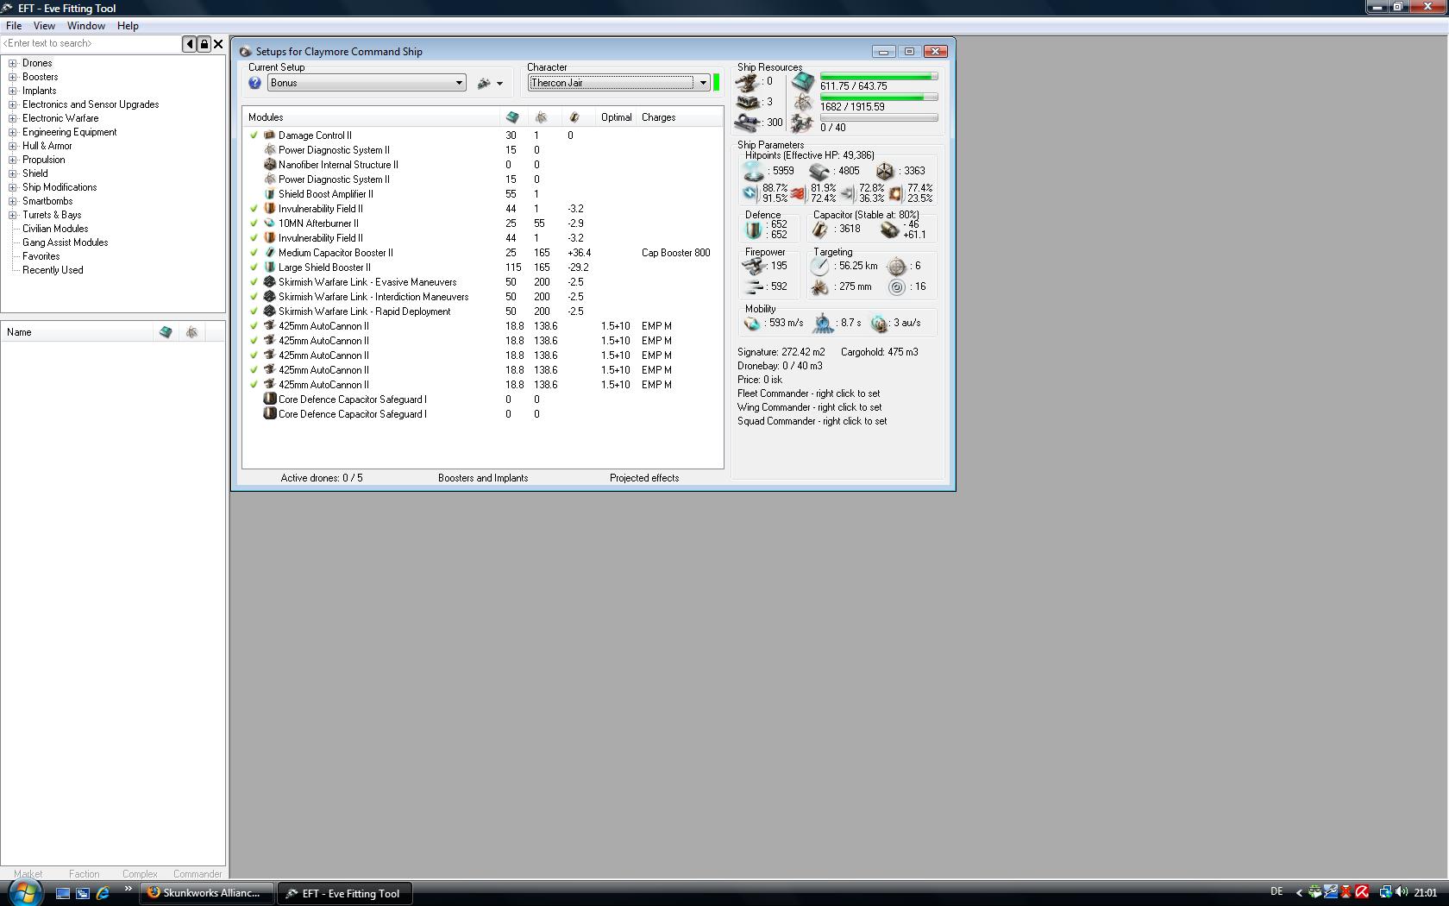The height and width of the screenshot is (906, 1449).
Task: Click the volume speaker icon in the system tray
Action: [1401, 892]
